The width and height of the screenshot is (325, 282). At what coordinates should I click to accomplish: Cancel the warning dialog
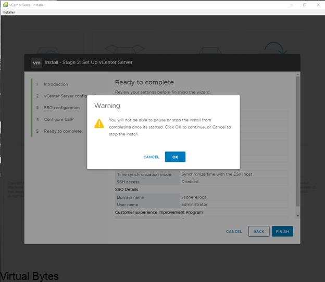pos(152,157)
